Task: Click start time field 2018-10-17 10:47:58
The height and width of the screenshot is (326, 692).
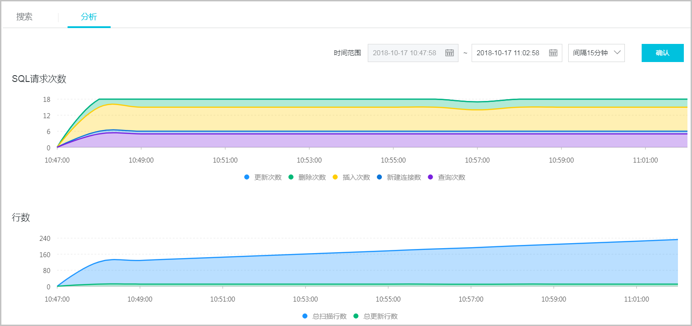Action: pos(413,53)
